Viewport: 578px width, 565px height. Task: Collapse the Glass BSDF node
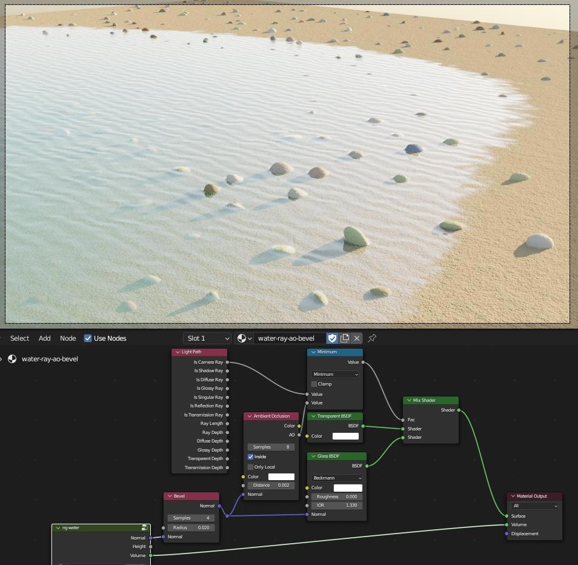(313, 456)
